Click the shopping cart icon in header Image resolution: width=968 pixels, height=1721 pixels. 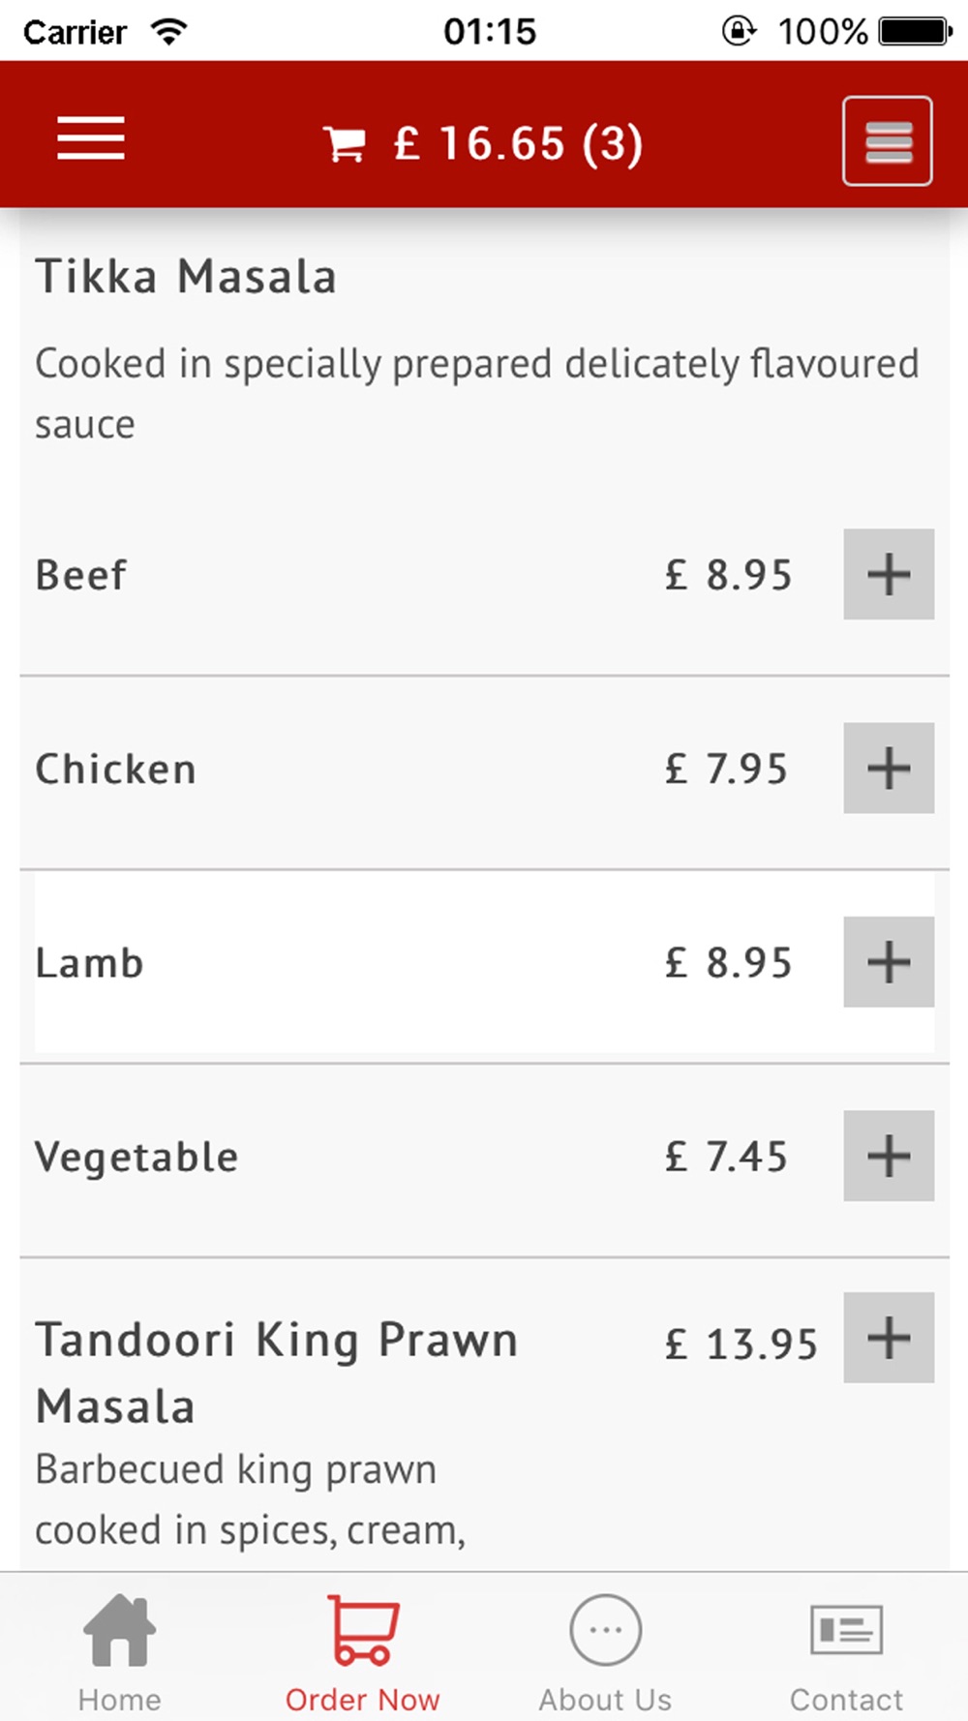345,145
